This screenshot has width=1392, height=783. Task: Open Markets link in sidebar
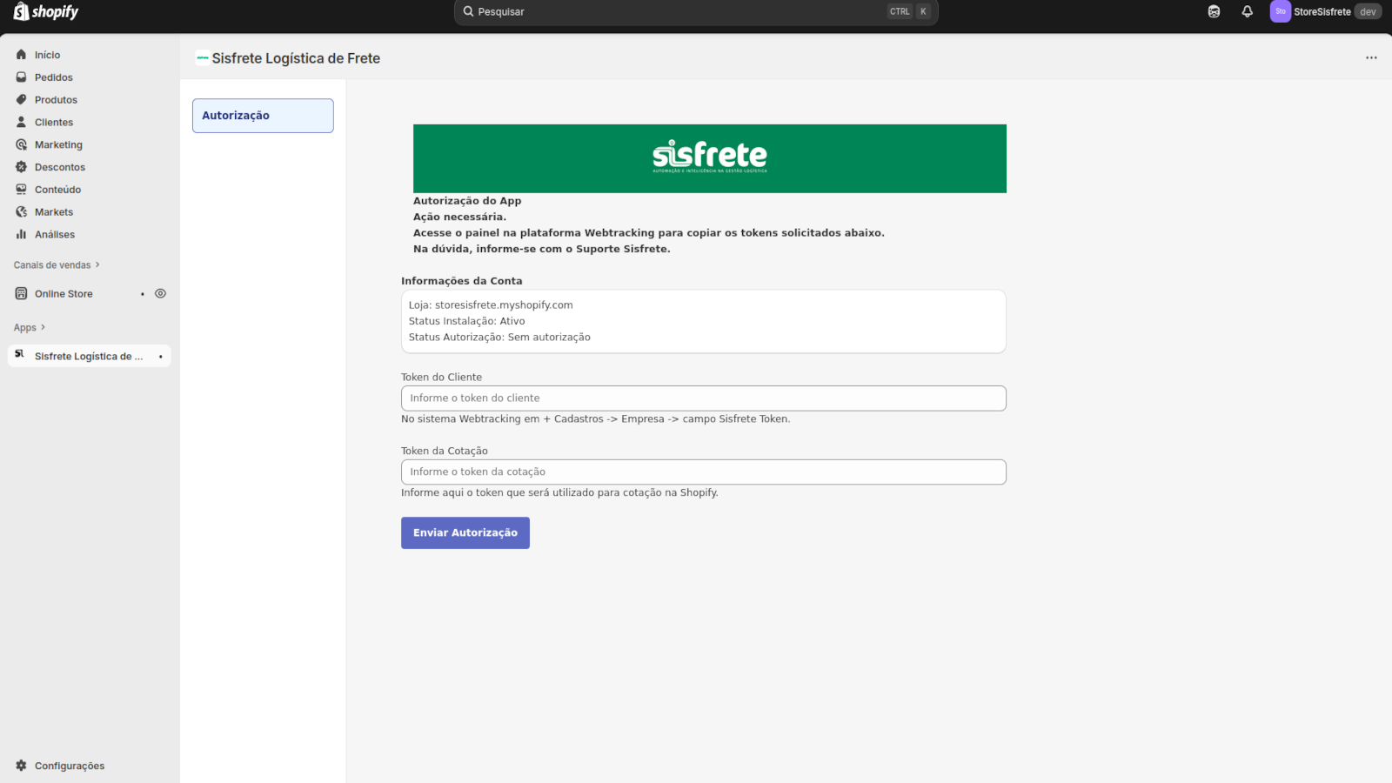click(54, 212)
